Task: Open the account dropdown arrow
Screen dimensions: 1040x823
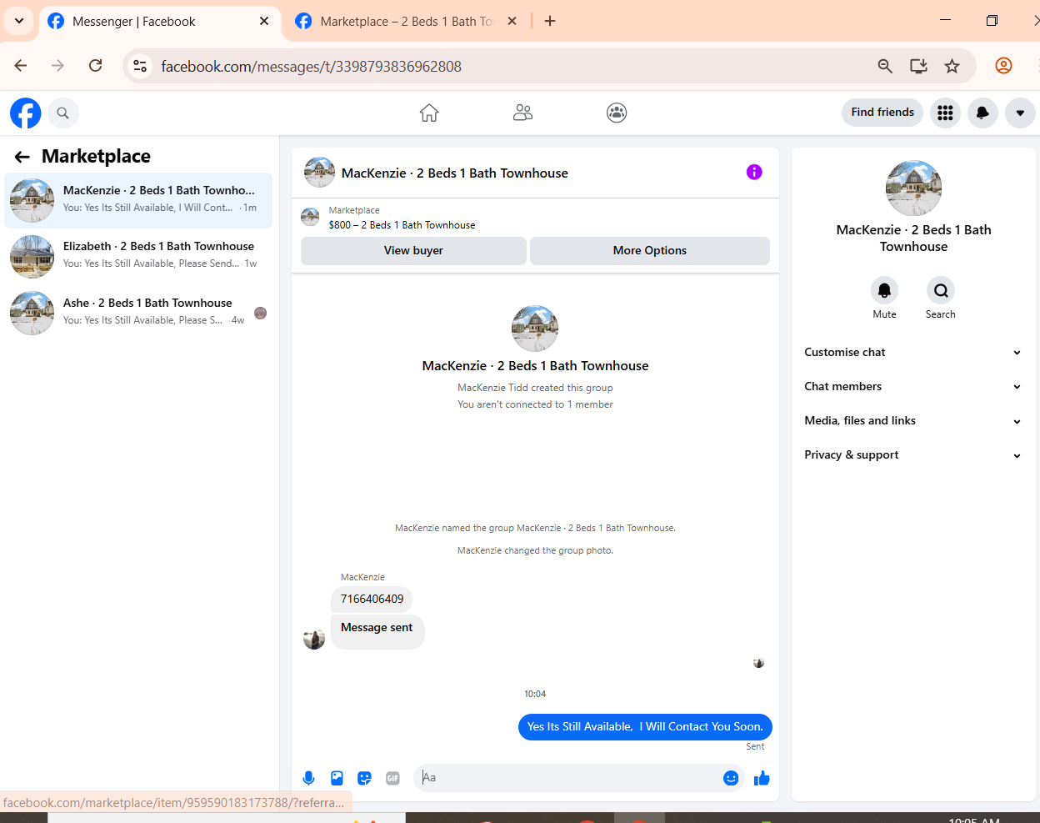Action: (1020, 113)
